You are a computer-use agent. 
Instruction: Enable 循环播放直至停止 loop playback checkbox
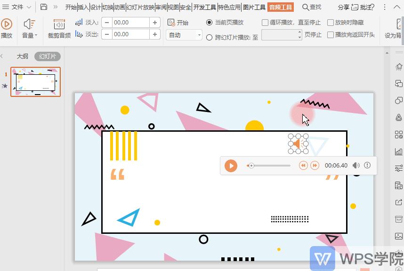[266, 22]
